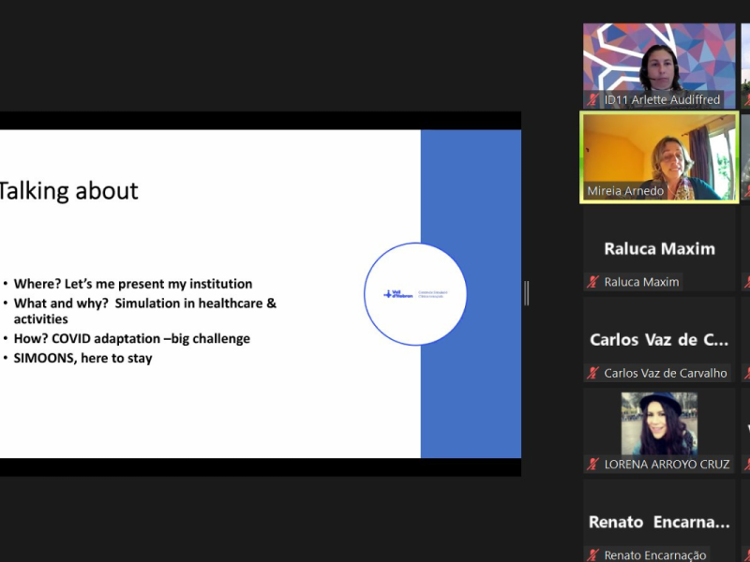Viewport: 750px width, 562px height.
Task: Click the divider handle between slide and gallery
Action: pyautogui.click(x=527, y=293)
